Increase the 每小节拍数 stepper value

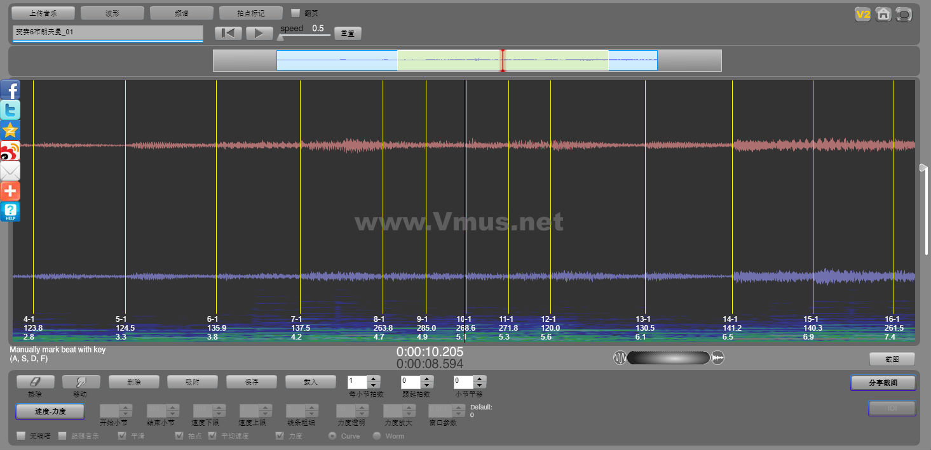pyautogui.click(x=374, y=379)
